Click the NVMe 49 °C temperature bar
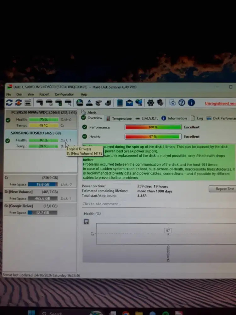Viewport: 236px width, 315px height. point(44,126)
